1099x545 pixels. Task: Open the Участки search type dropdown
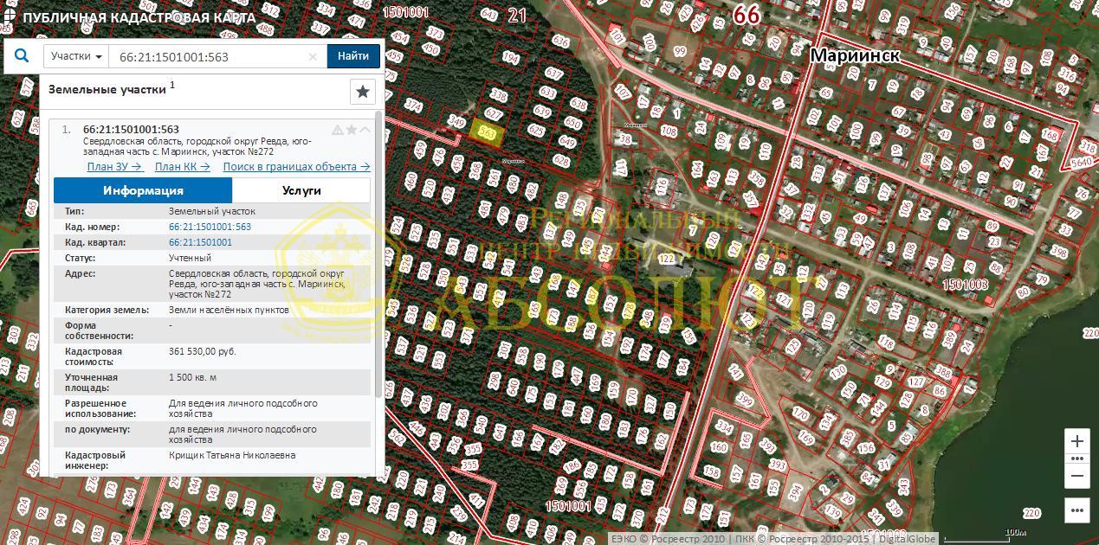click(x=76, y=56)
